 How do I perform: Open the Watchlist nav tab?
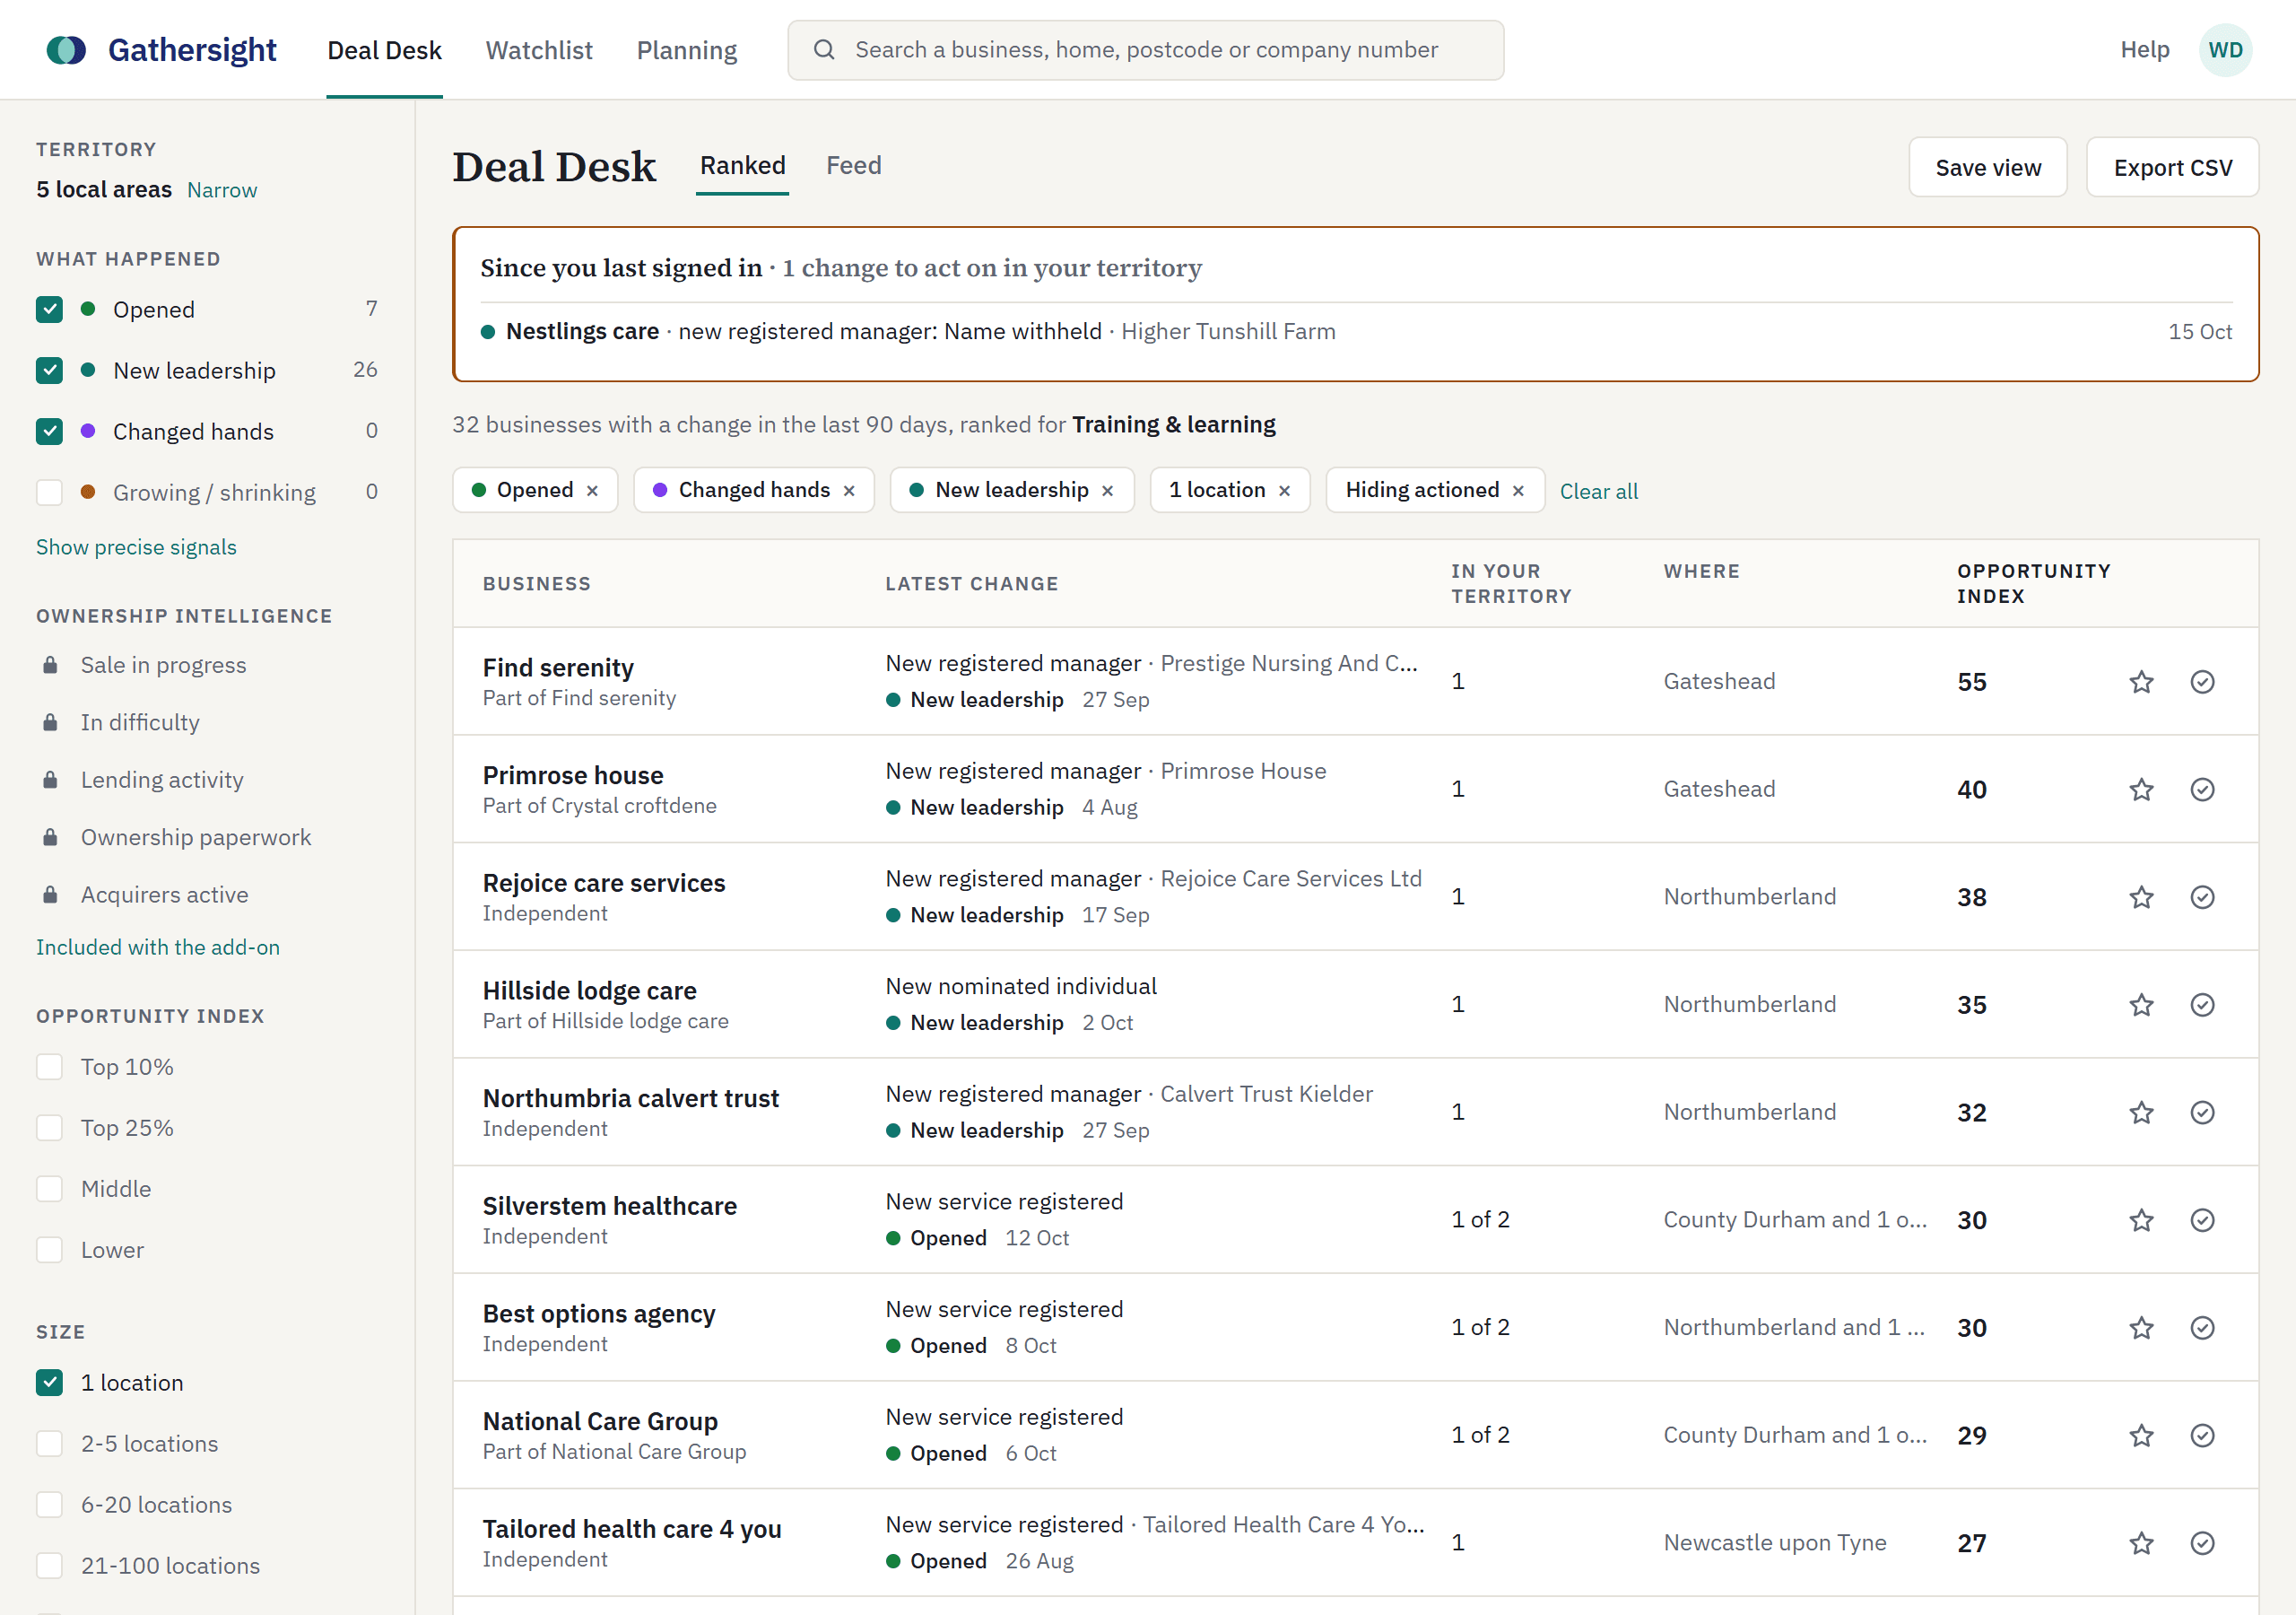(x=539, y=50)
